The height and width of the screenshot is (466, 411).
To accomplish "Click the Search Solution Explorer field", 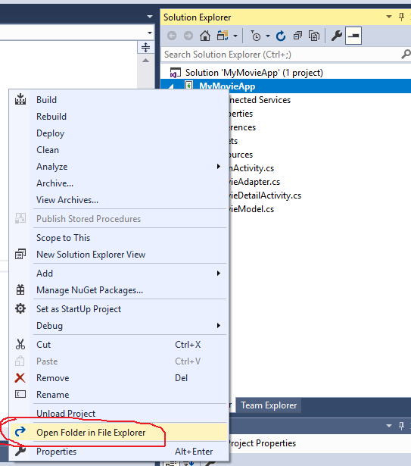I will coord(281,55).
